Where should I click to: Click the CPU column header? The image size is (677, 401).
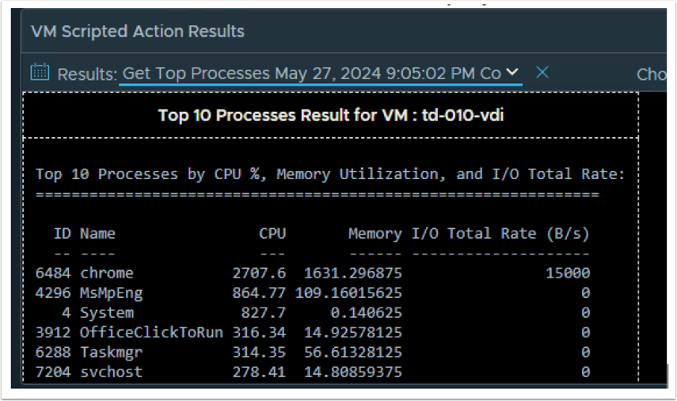[272, 234]
